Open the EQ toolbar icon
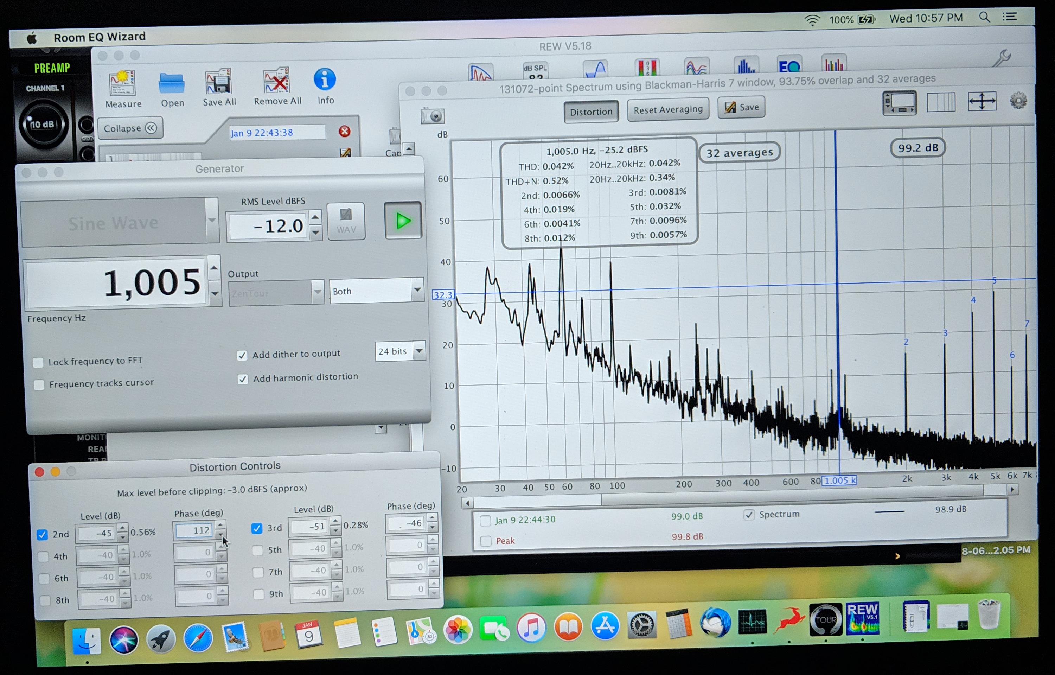 pos(789,64)
